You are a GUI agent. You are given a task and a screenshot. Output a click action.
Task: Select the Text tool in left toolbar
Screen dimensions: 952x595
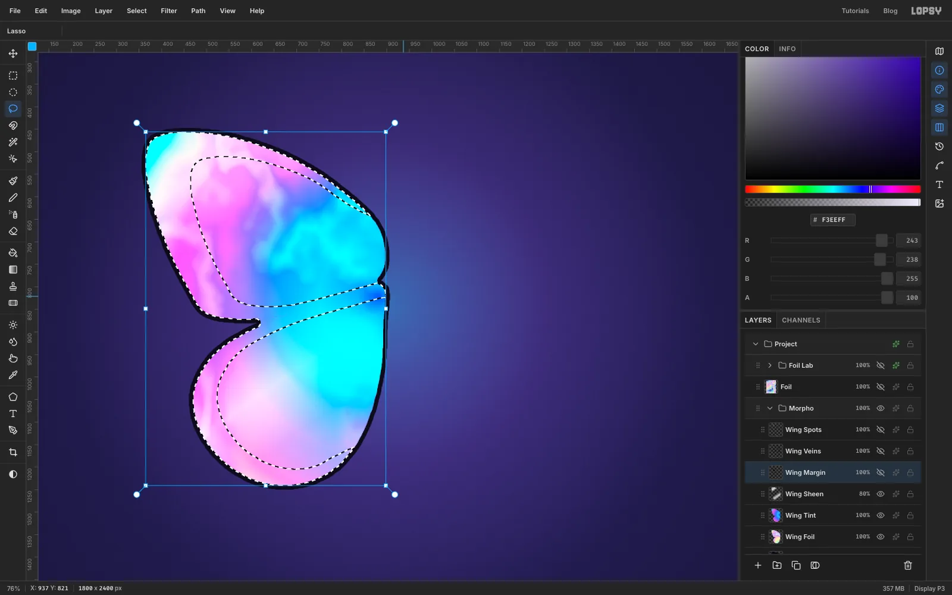[x=13, y=414]
